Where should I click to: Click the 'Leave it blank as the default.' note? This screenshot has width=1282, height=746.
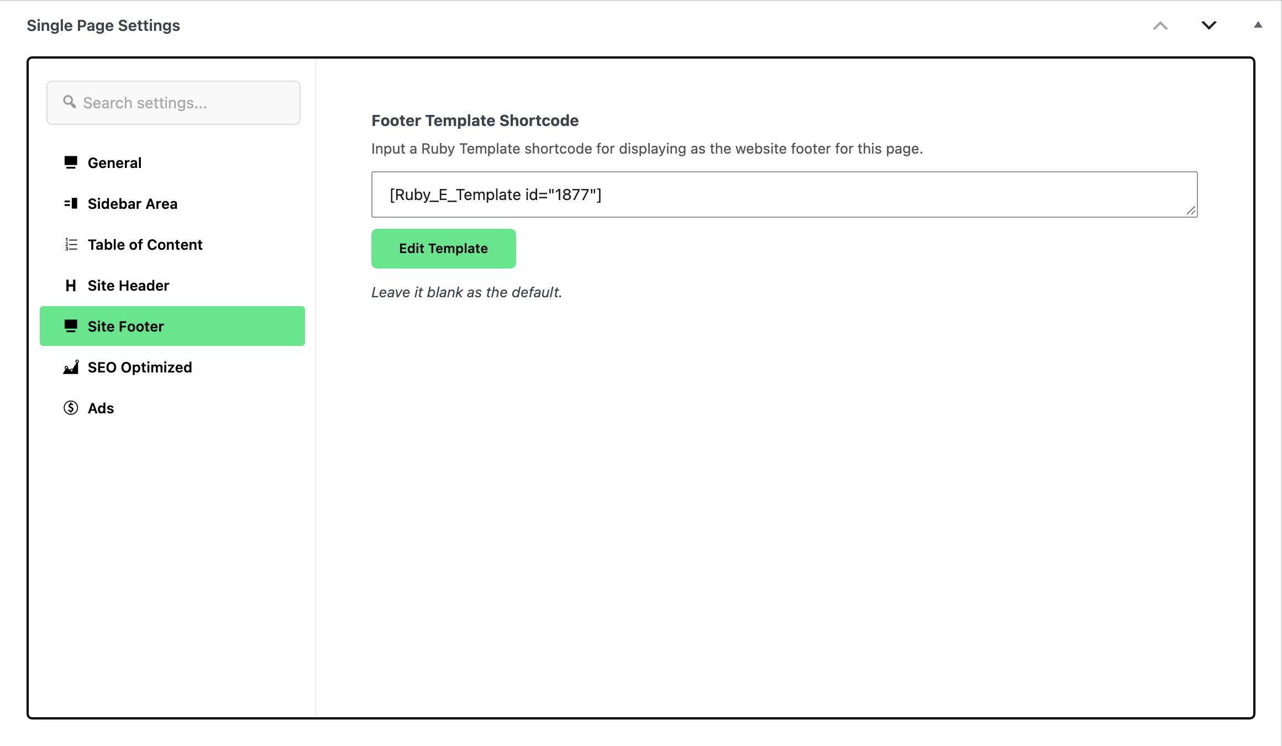pyautogui.click(x=467, y=292)
